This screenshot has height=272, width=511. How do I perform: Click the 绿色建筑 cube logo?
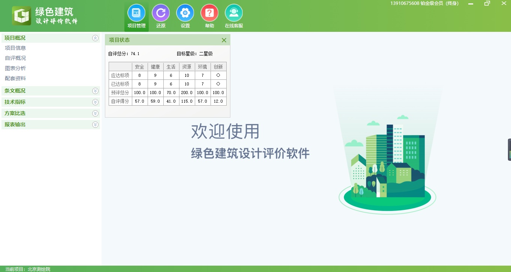[21, 16]
